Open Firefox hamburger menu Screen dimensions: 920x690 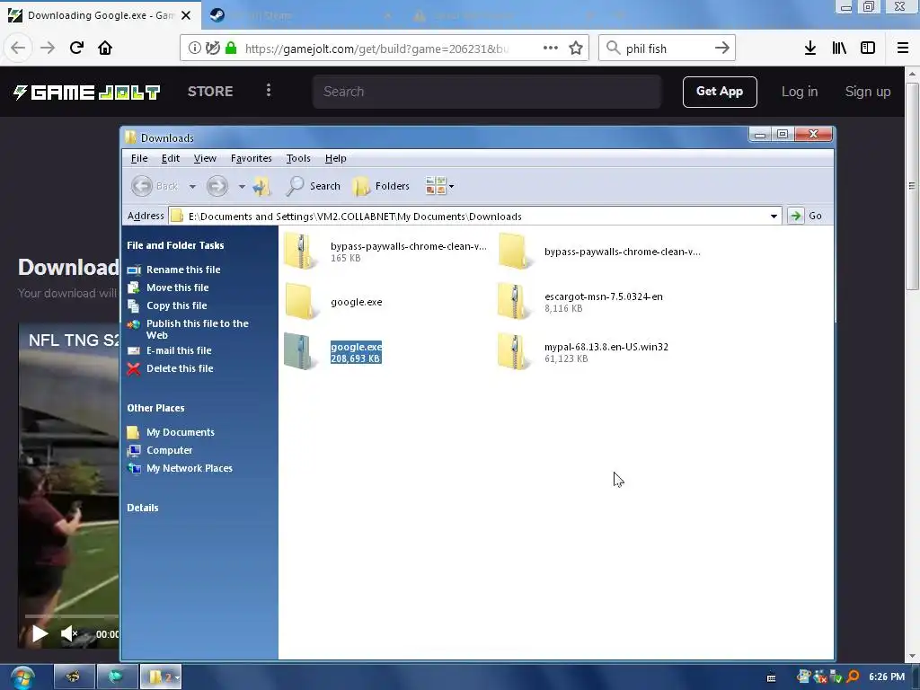point(903,49)
